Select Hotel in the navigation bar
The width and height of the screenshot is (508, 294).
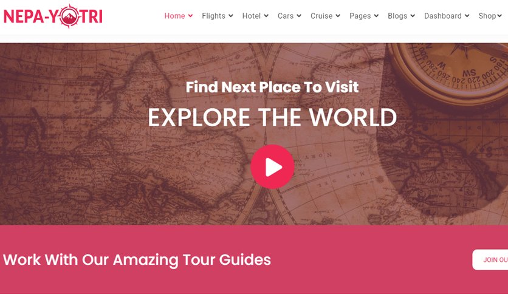[252, 16]
